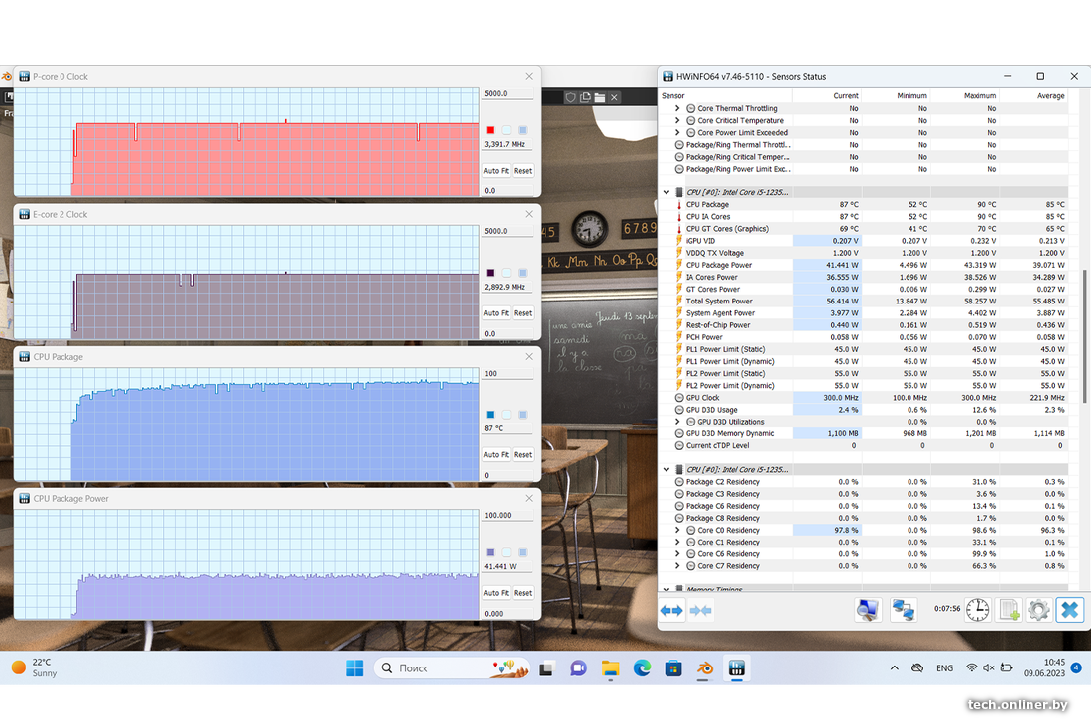1091x728 pixels.
Task: Collapse the CPU [#0] Intel Core i5 group
Action: [667, 192]
